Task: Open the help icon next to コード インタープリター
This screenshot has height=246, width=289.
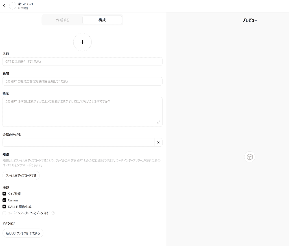Action: click(53, 213)
